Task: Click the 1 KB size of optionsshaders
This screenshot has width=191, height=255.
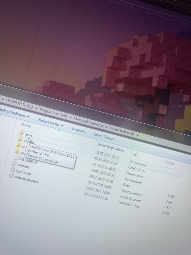Action: point(165,213)
